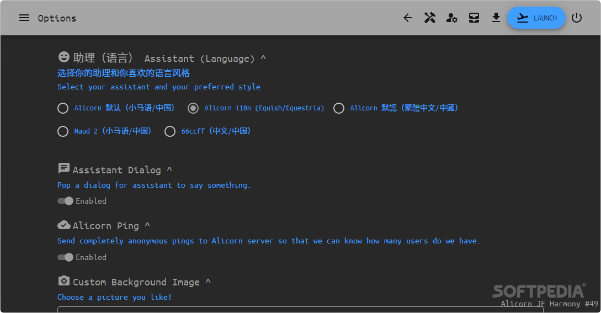
Task: Click the cloud check Alicorn Ping icon
Action: click(63, 224)
